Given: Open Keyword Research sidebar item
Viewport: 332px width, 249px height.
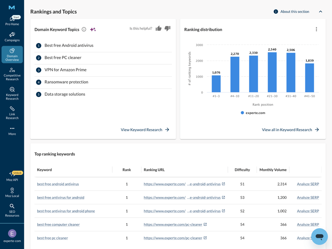Looking at the screenshot, I should (12, 93).
